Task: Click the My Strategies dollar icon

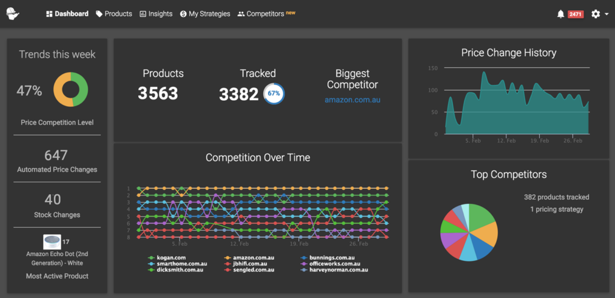Action: click(x=183, y=14)
